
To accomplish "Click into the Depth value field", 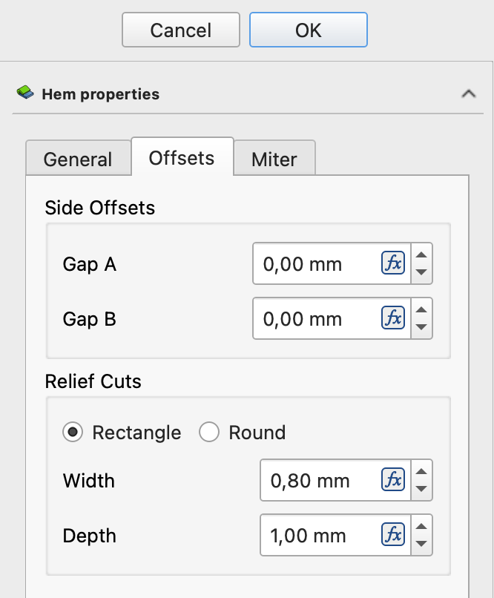I will (x=319, y=535).
